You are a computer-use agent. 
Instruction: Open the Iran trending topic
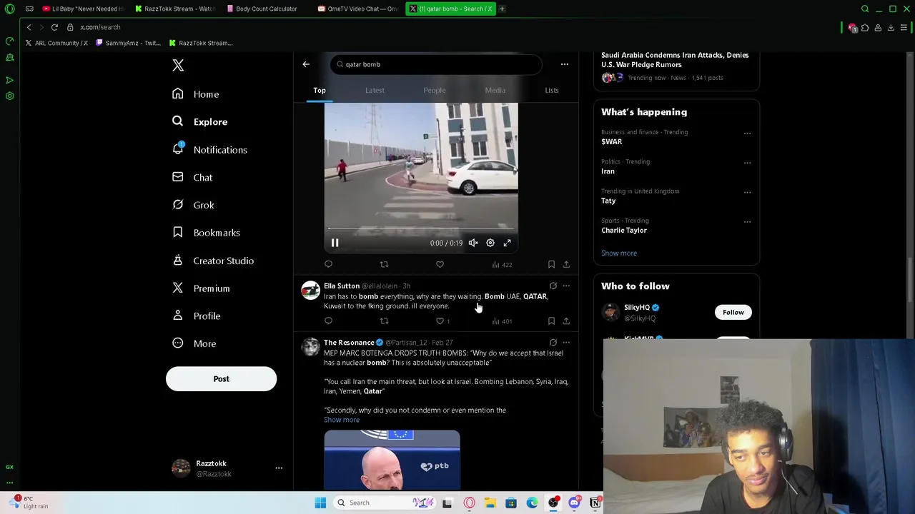pos(608,171)
